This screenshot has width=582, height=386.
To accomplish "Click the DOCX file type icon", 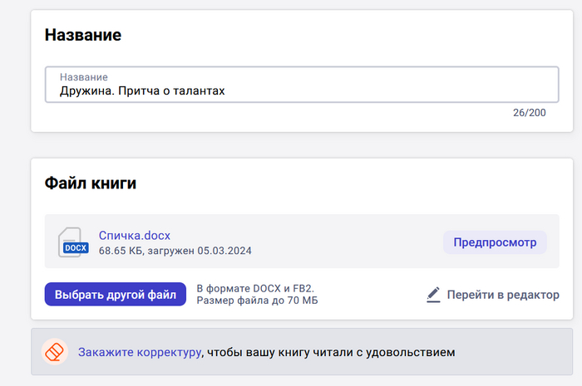I will [x=74, y=242].
